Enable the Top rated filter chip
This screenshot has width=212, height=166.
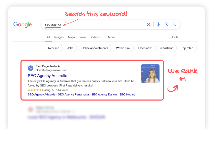click(x=187, y=48)
